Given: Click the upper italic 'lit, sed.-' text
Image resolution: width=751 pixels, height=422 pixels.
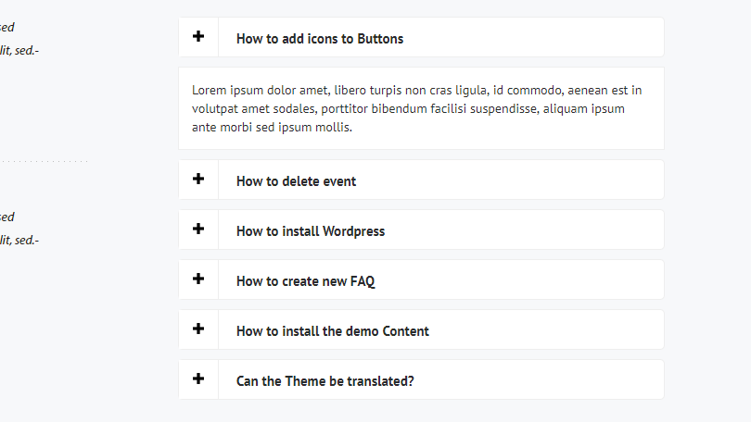Looking at the screenshot, I should [19, 51].
